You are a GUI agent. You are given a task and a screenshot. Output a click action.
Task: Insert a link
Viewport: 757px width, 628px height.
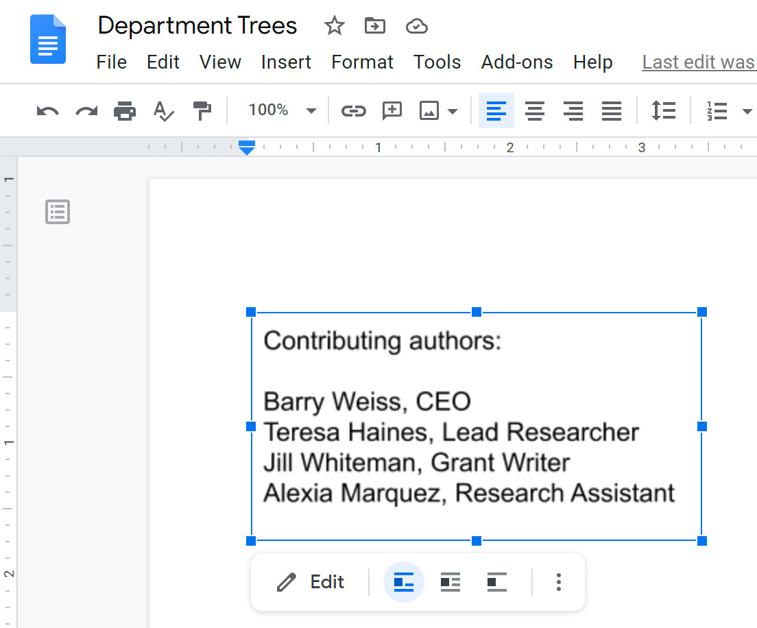tap(353, 110)
